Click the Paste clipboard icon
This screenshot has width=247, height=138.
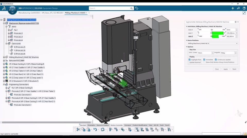tap(89, 129)
